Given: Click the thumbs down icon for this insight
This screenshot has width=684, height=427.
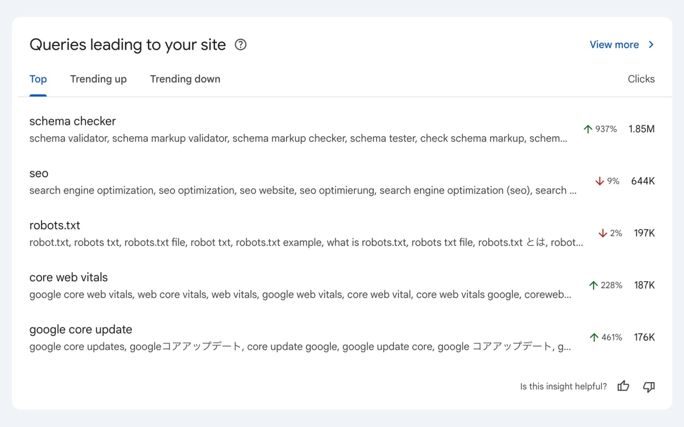Looking at the screenshot, I should (x=649, y=386).
